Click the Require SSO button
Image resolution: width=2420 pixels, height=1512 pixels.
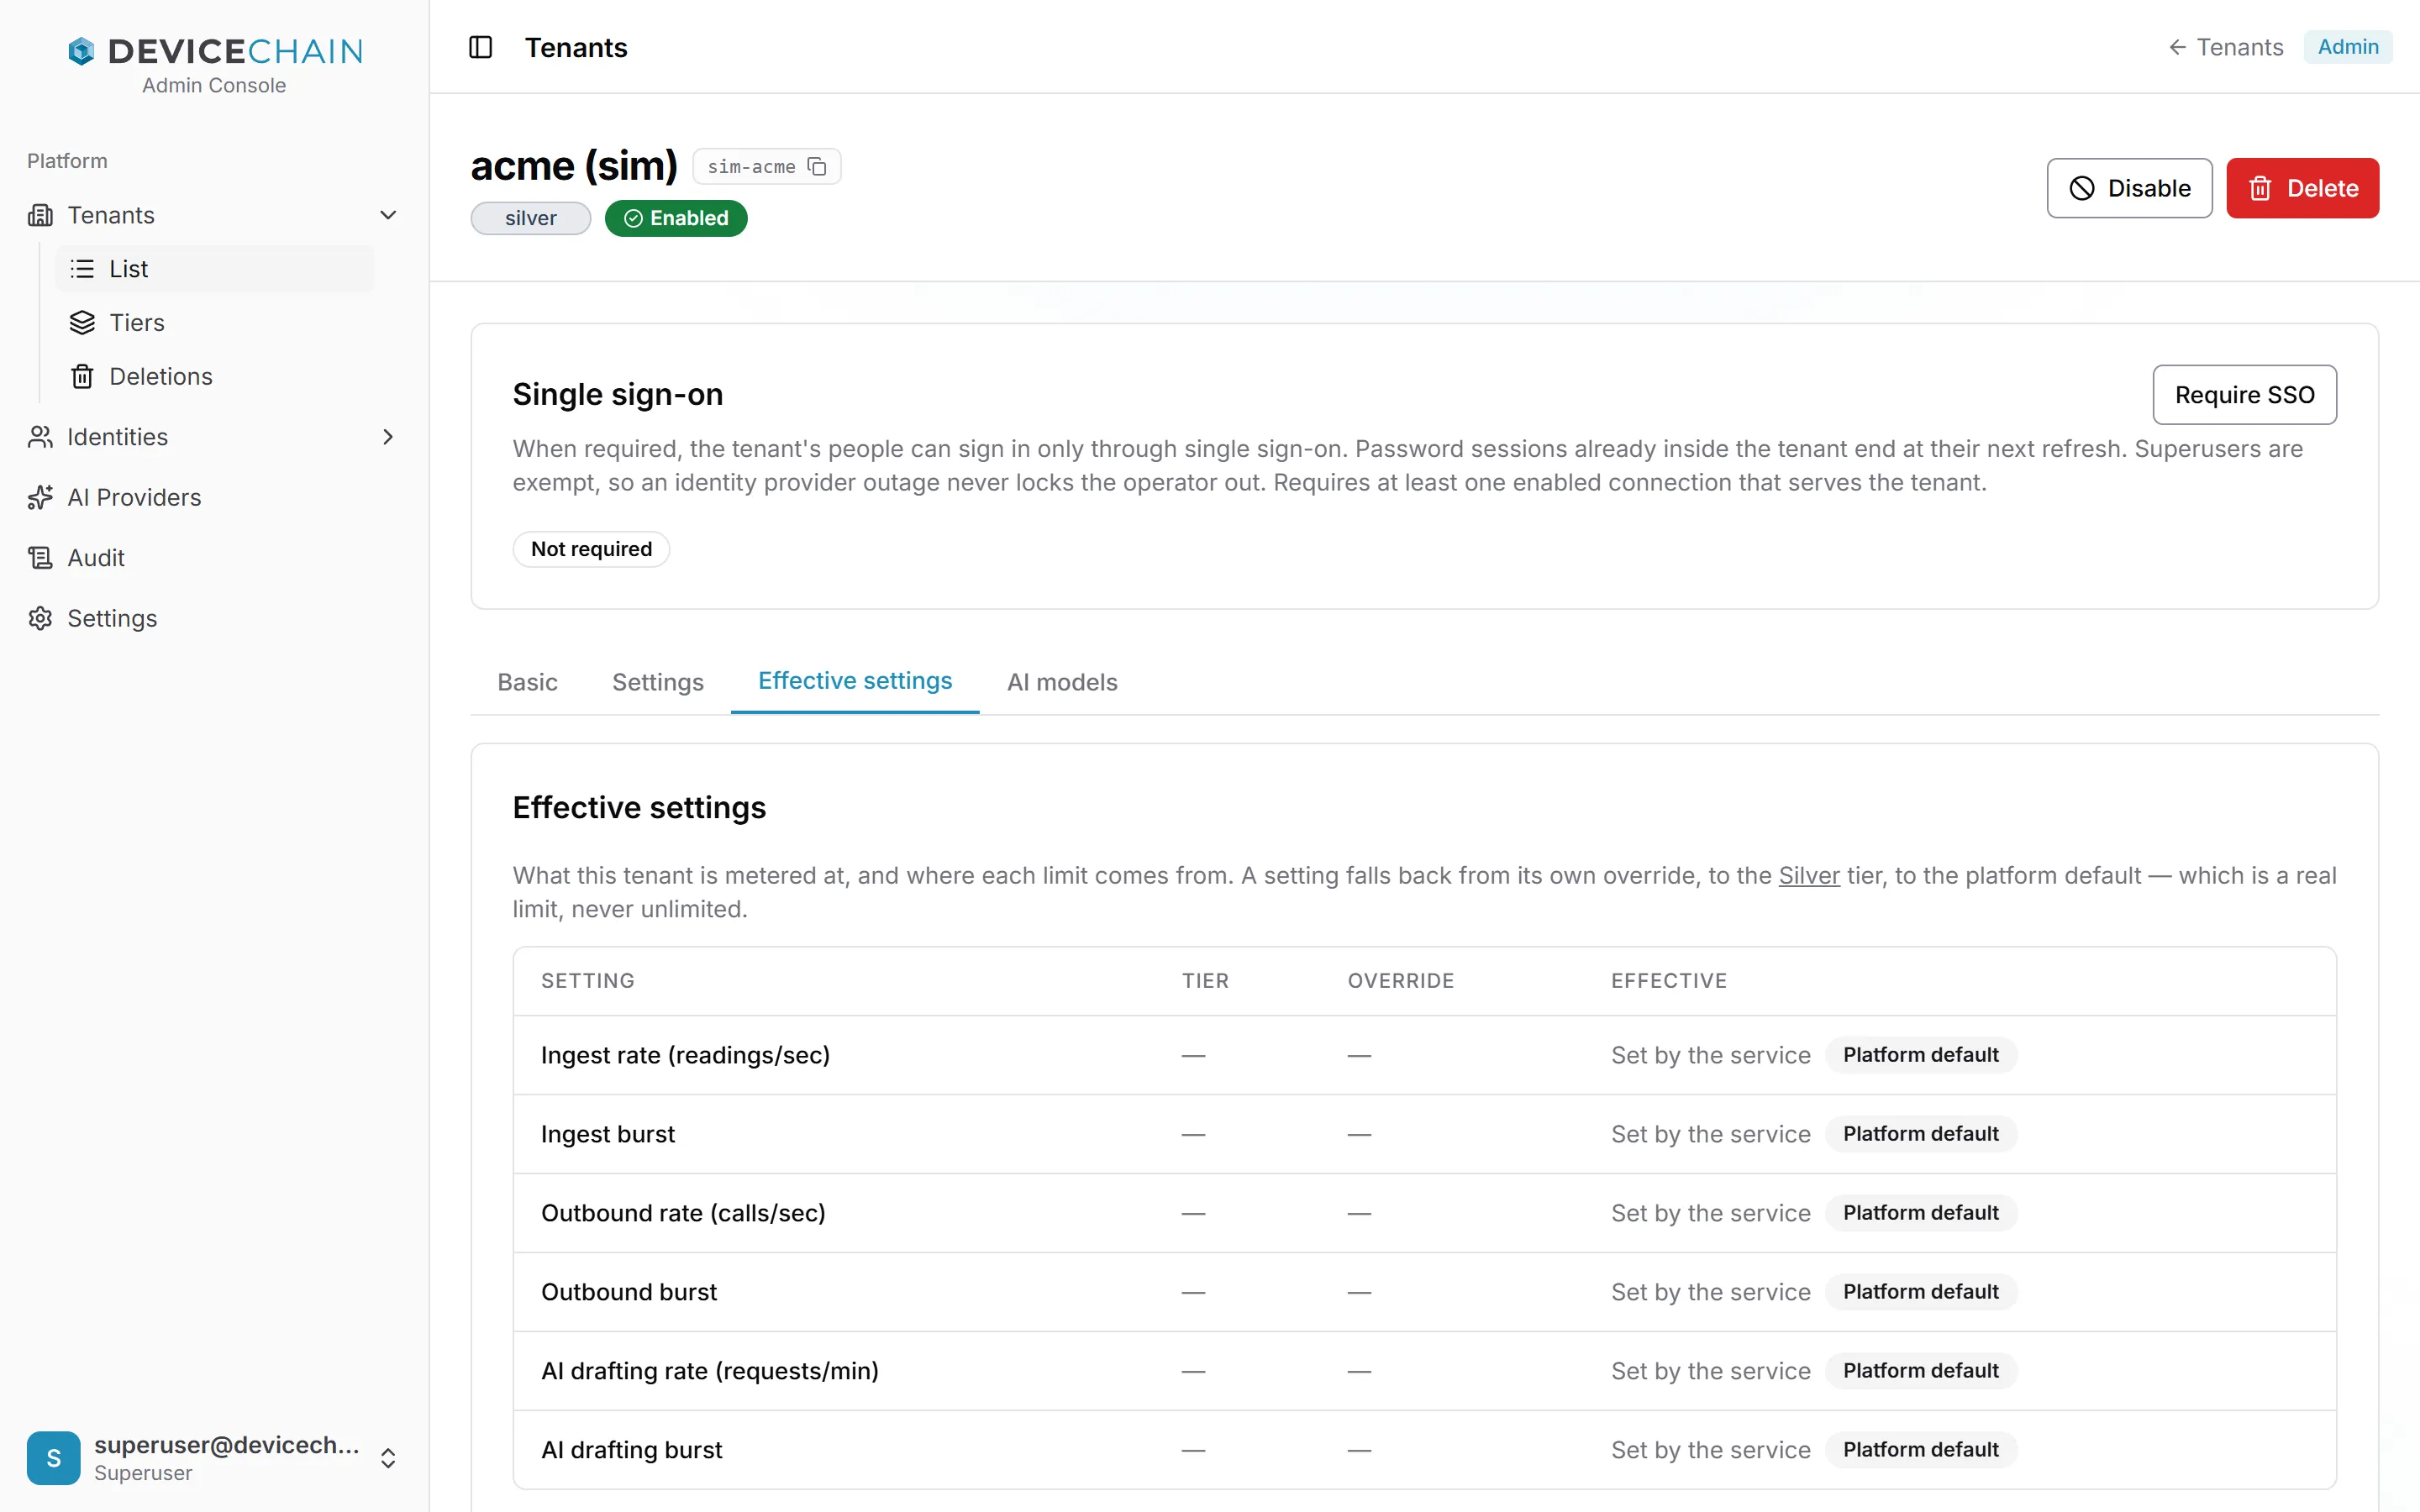2244,394
